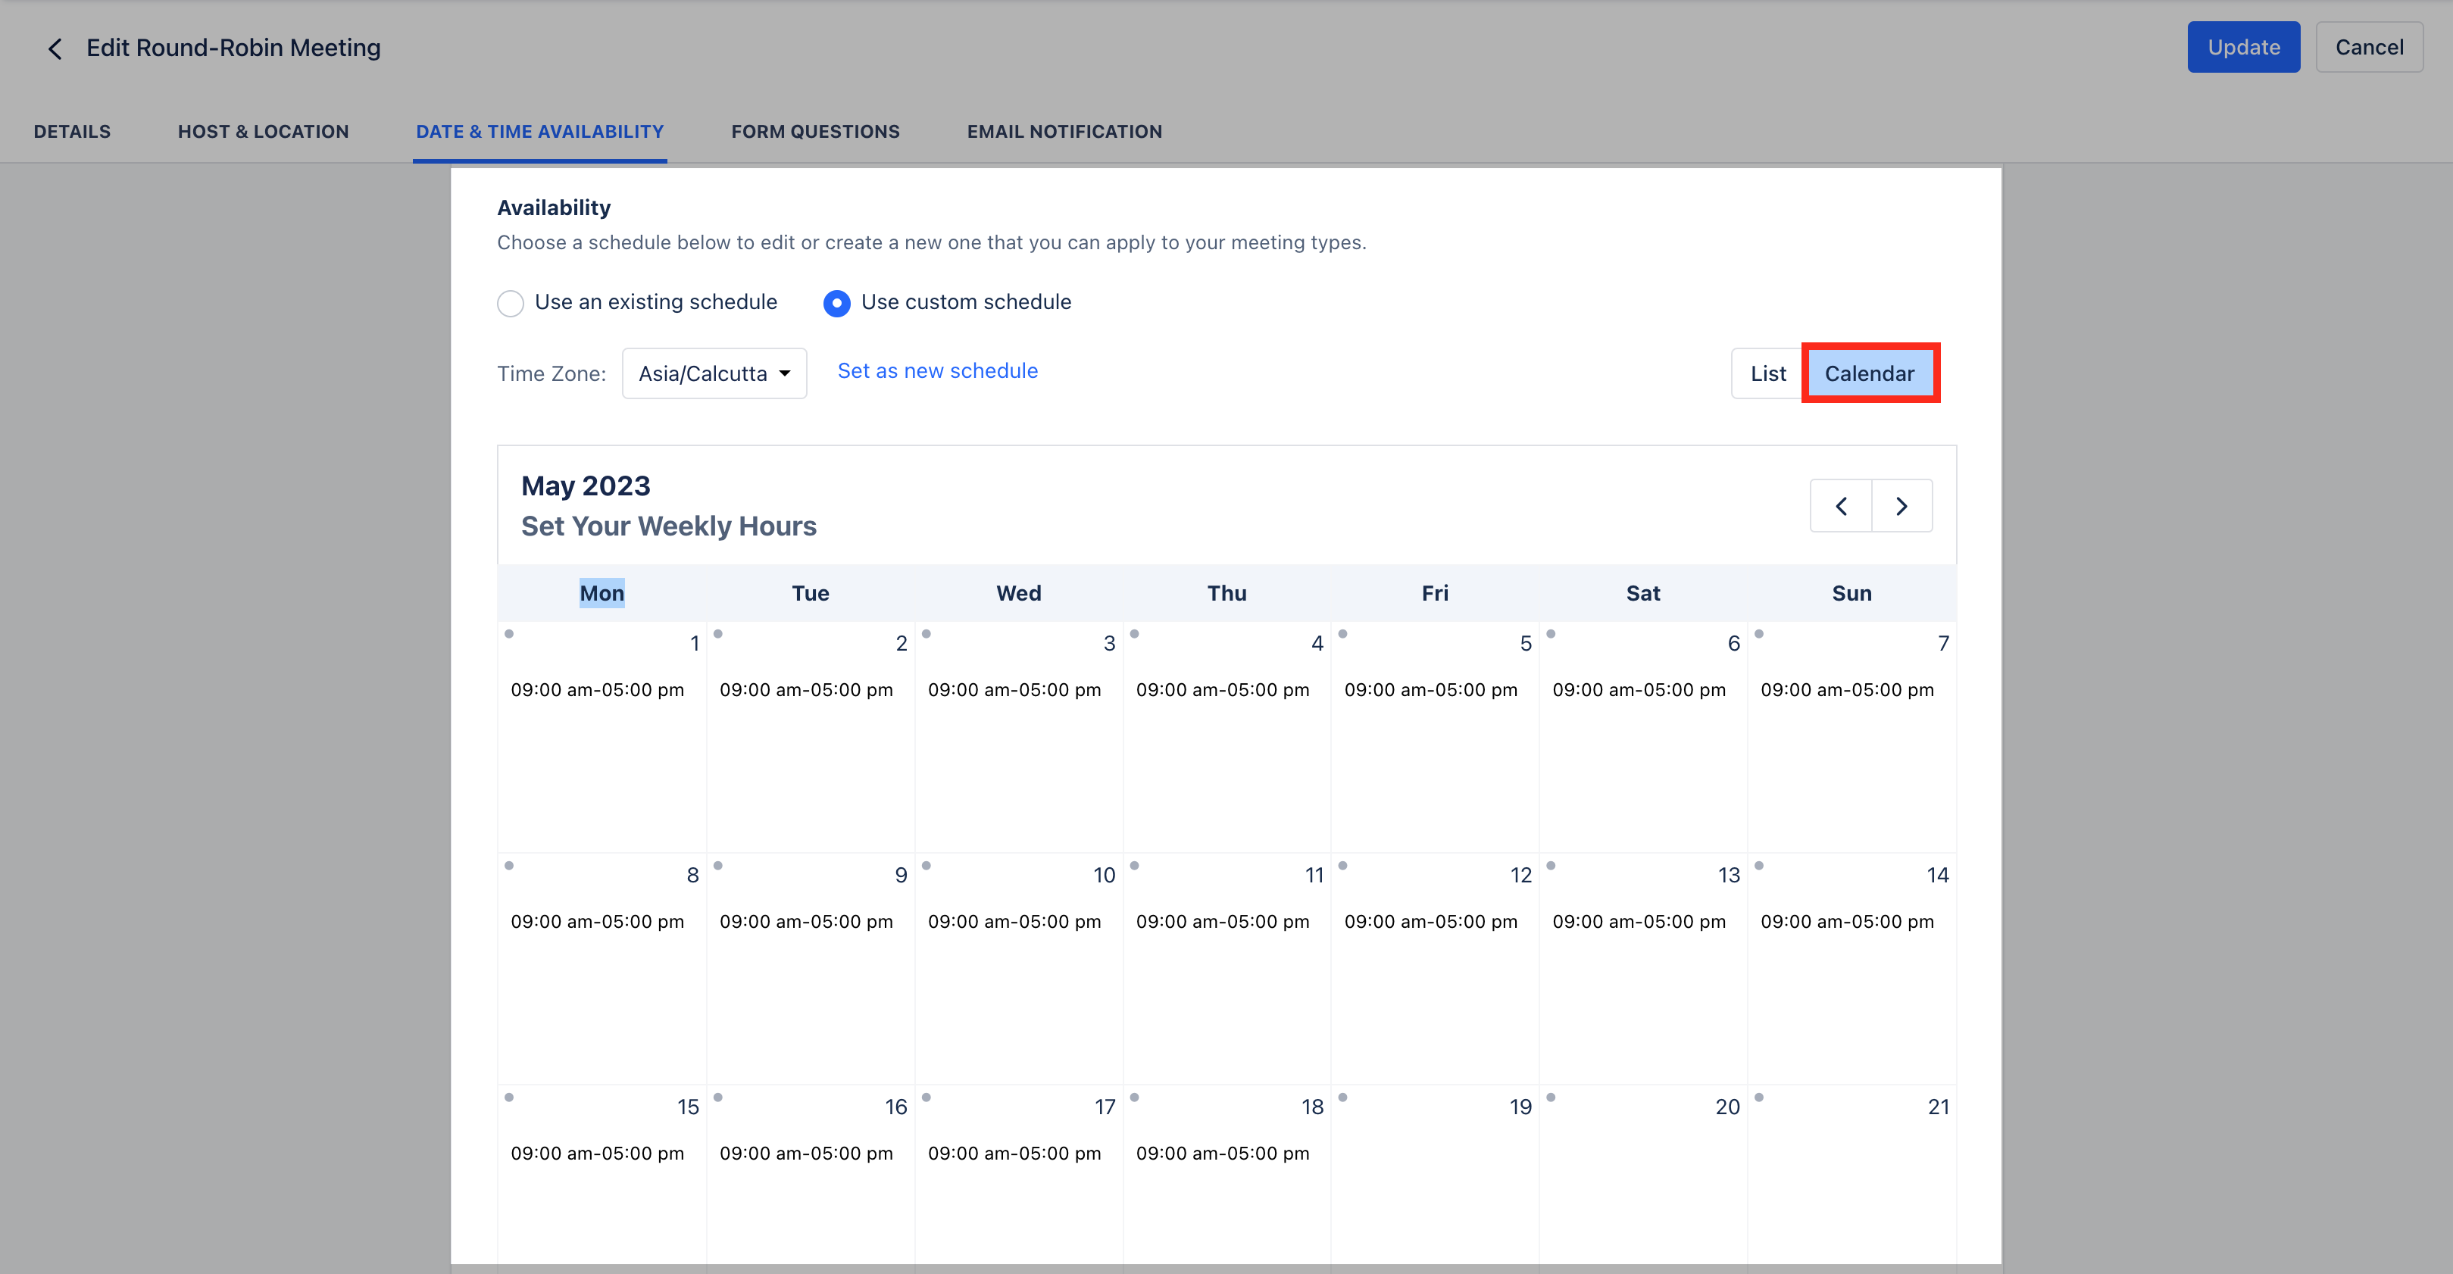Open the Asia/Calcutta time zone dropdown
Image resolution: width=2453 pixels, height=1274 pixels.
click(x=714, y=373)
